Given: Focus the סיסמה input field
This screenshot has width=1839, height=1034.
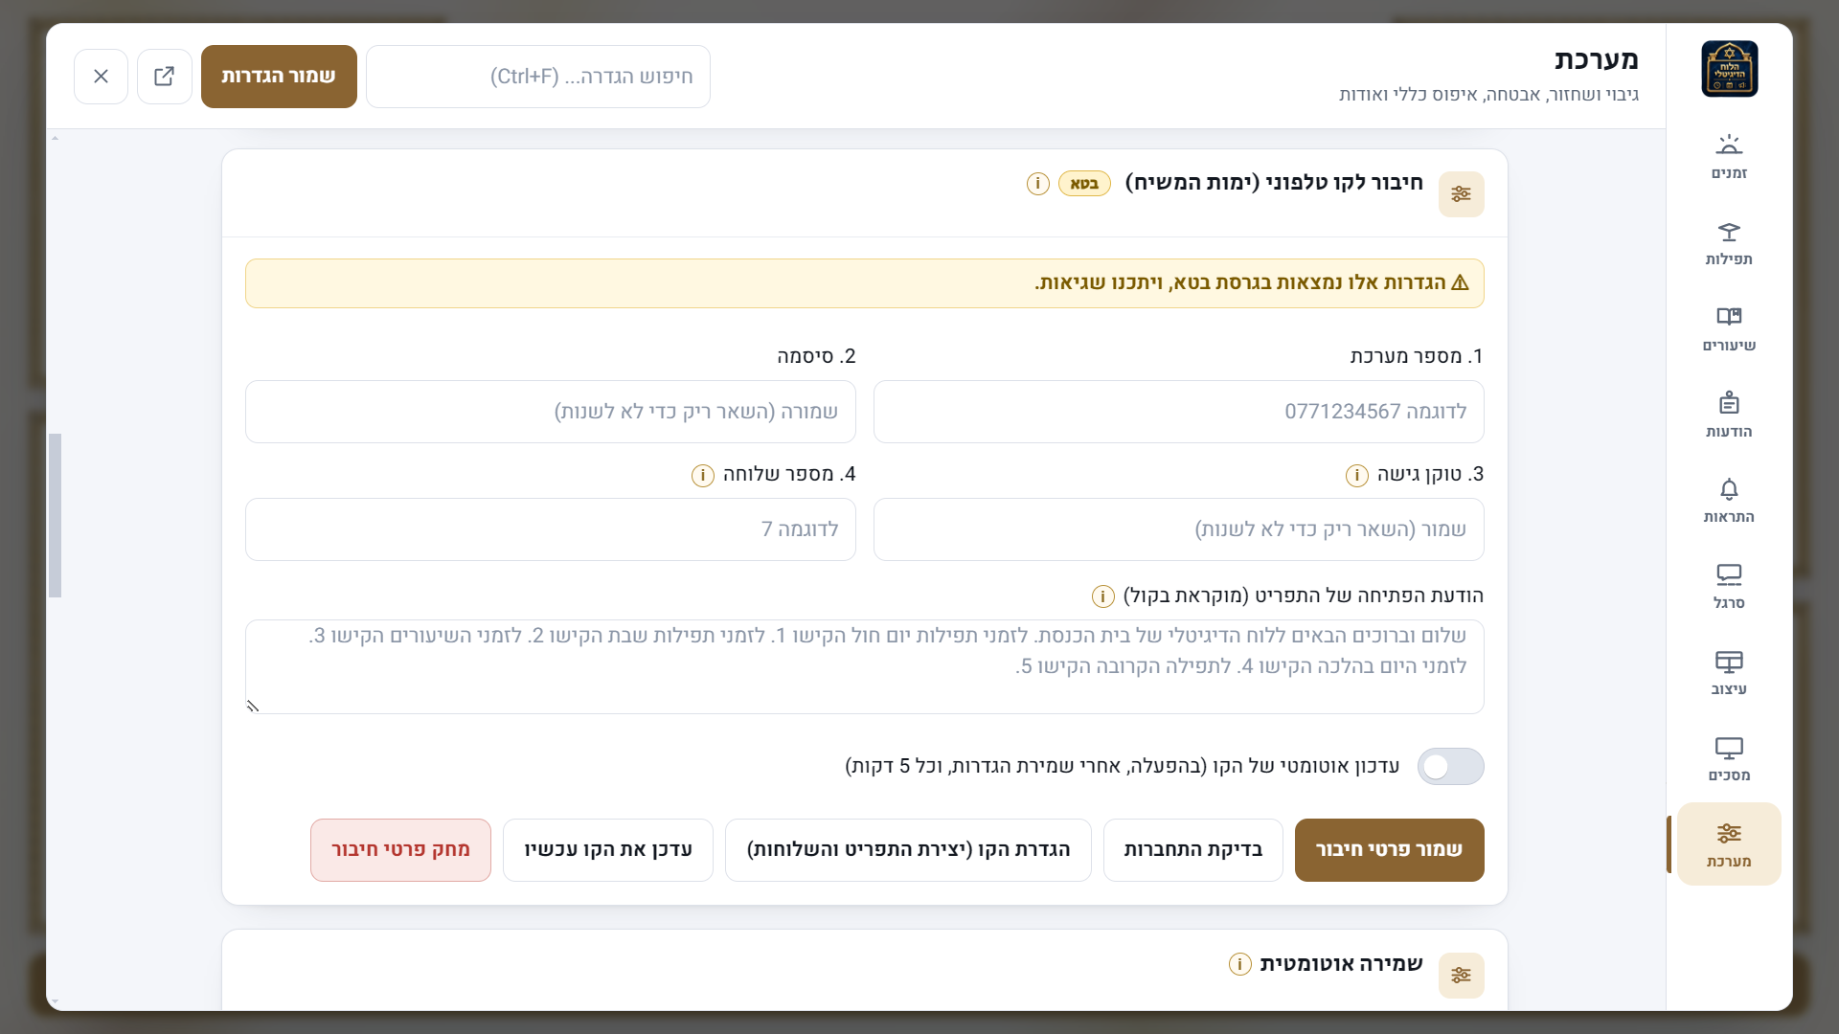Looking at the screenshot, I should [x=550, y=412].
